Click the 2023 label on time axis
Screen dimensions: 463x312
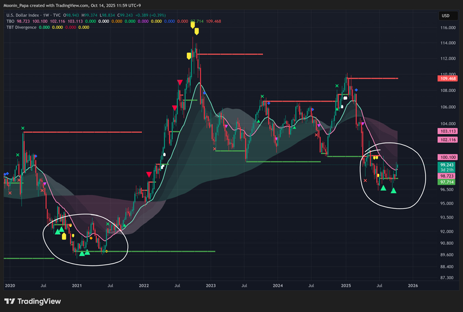[x=210, y=284]
